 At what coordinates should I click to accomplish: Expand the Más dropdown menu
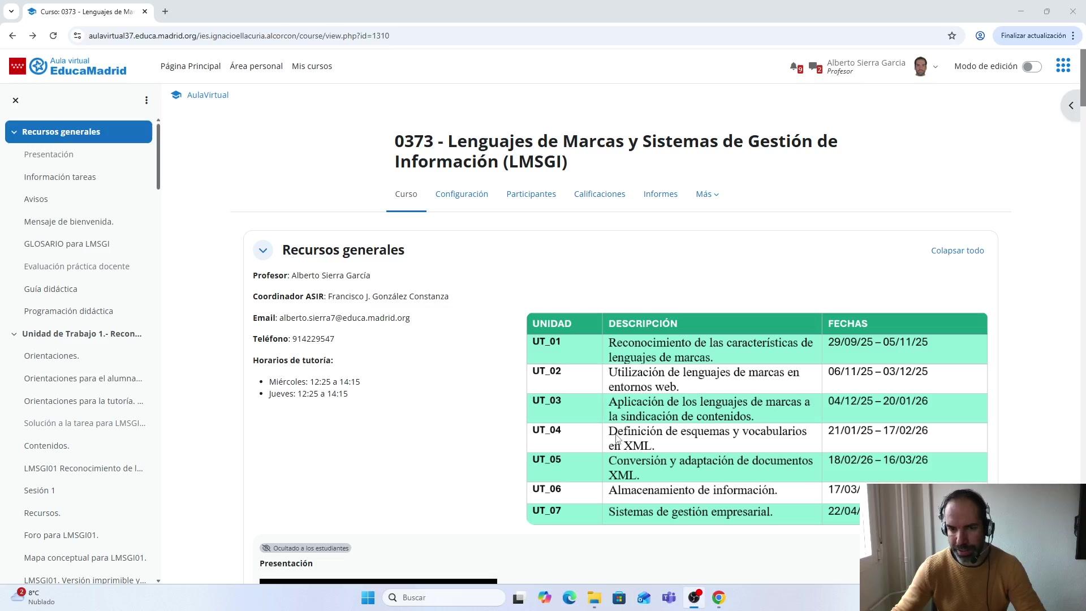[x=707, y=194]
